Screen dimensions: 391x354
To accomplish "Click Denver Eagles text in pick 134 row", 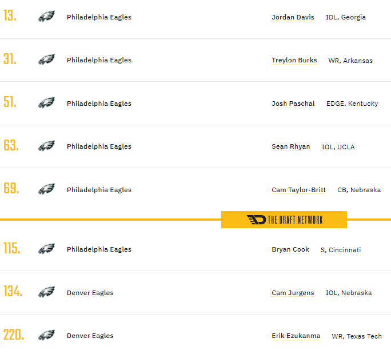I will (x=90, y=293).
